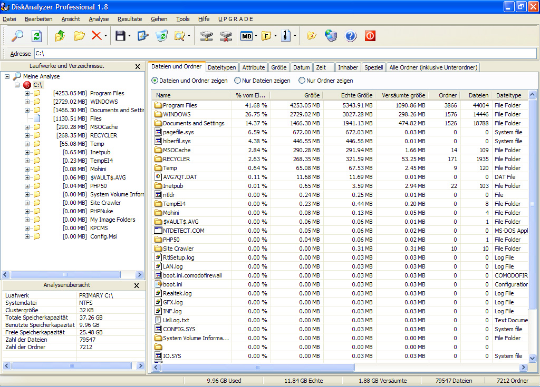Open the Resultate menu

(130, 19)
